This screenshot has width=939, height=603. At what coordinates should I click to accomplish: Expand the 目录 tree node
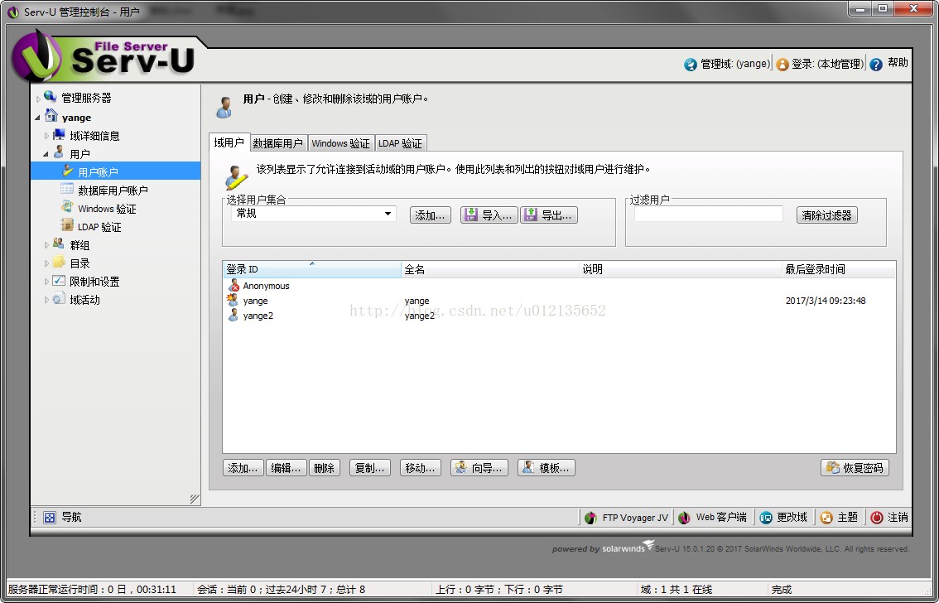(x=46, y=263)
